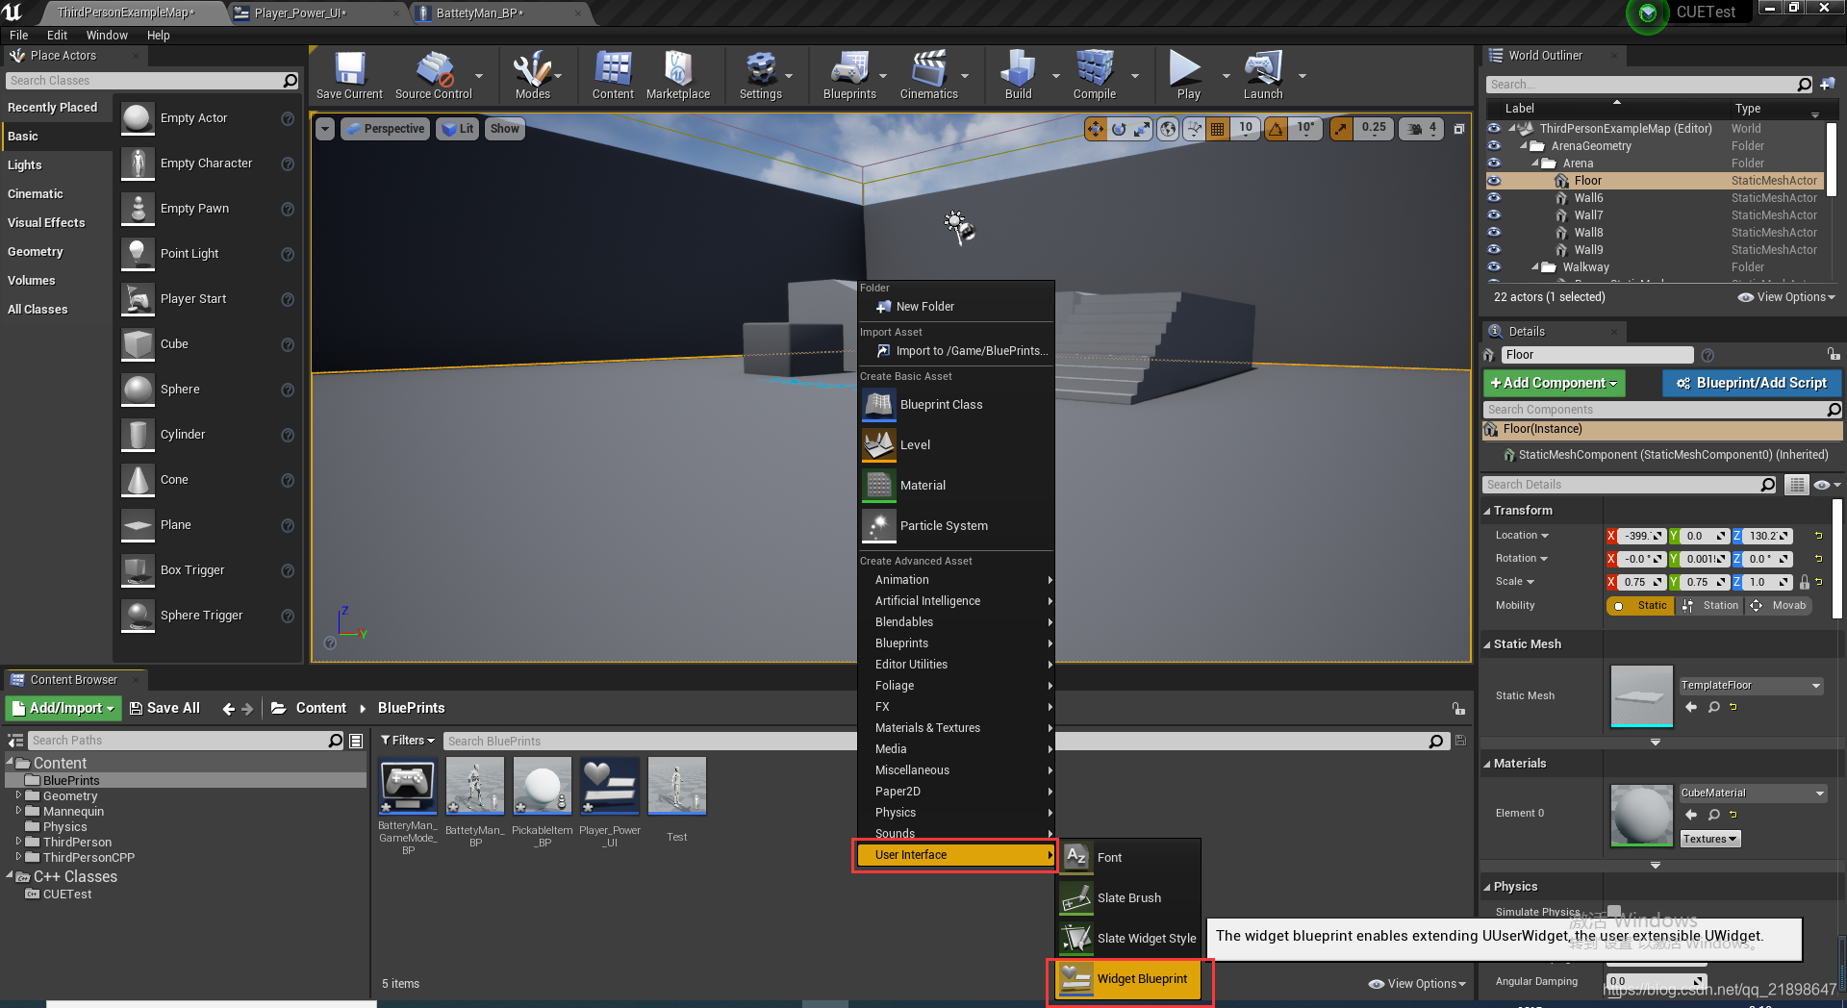Click the Add Component button

pos(1553,383)
